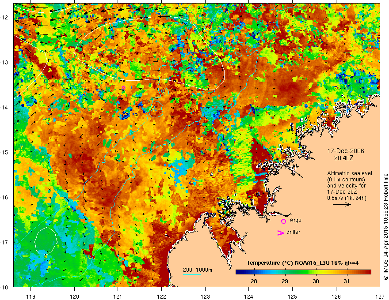Click the 119 longitude axis label
Image resolution: width=389 pixels, height=300 pixels.
point(31,296)
